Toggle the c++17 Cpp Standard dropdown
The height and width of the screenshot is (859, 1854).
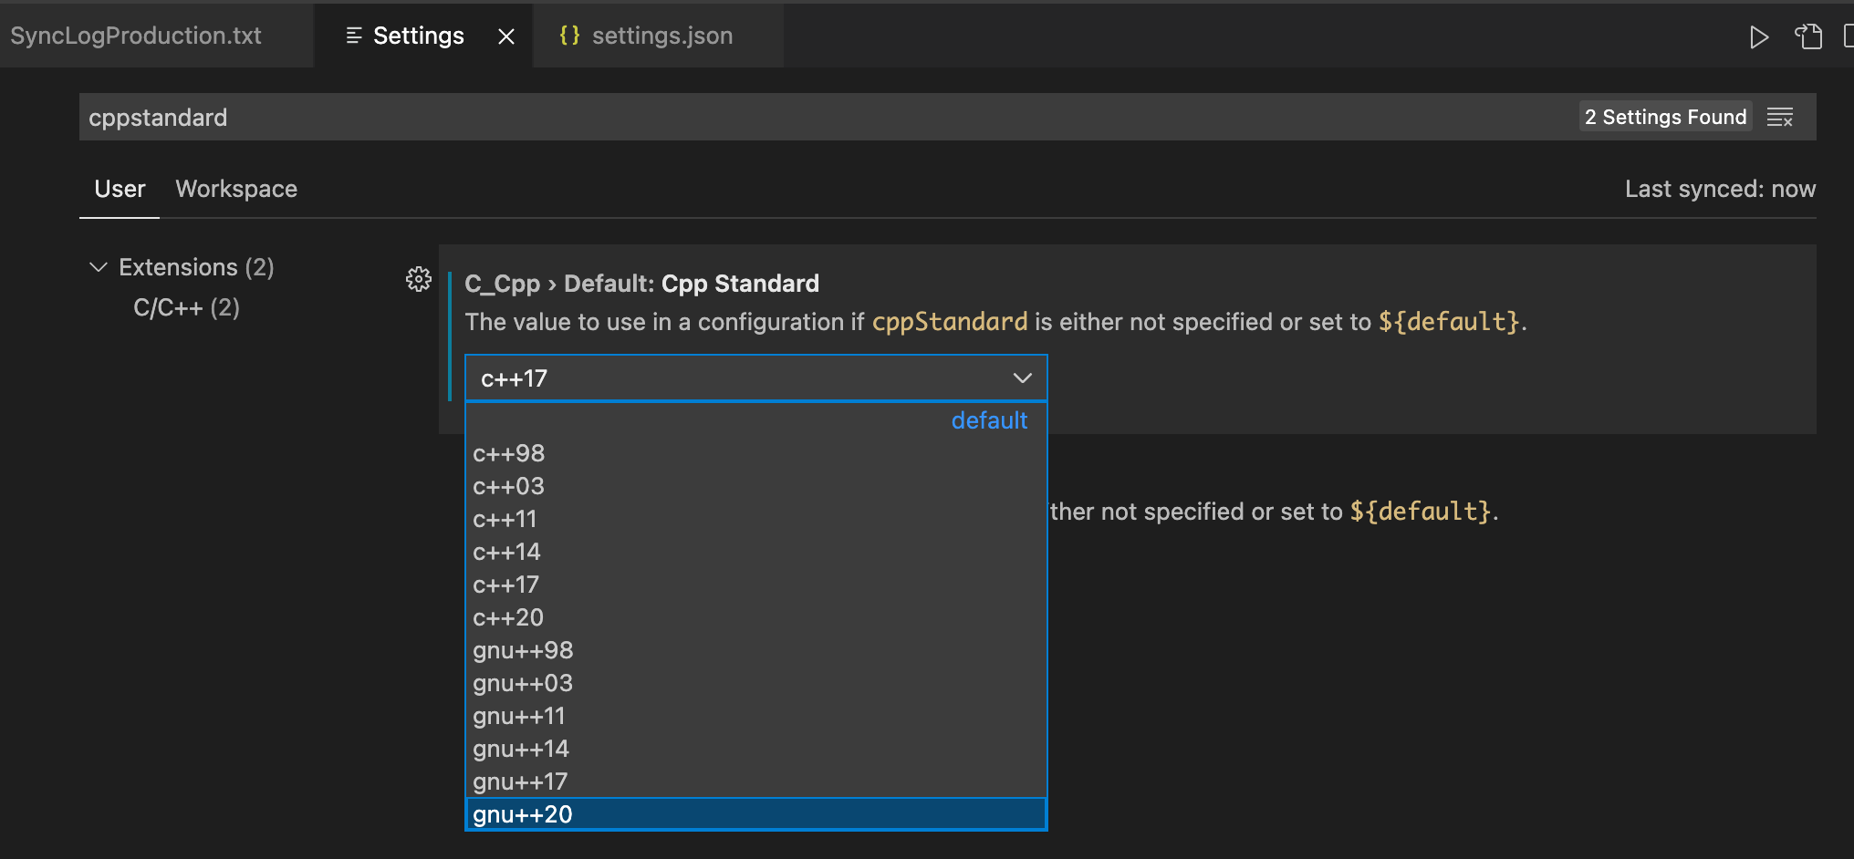point(756,378)
